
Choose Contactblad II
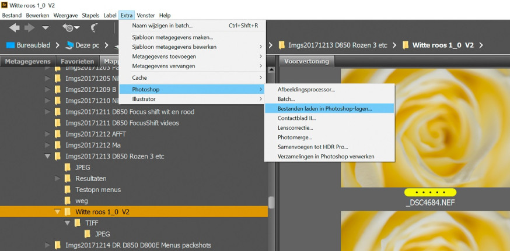coord(329,118)
